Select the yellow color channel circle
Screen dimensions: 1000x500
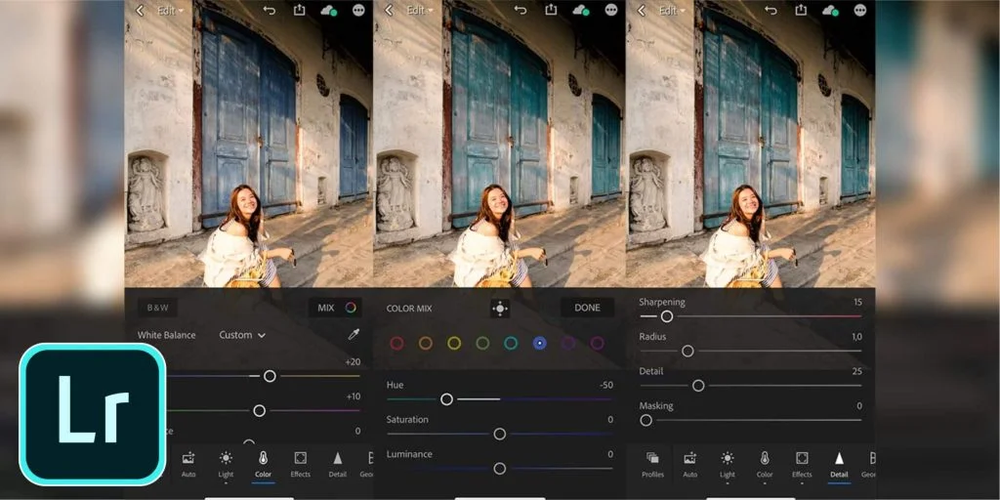point(454,343)
